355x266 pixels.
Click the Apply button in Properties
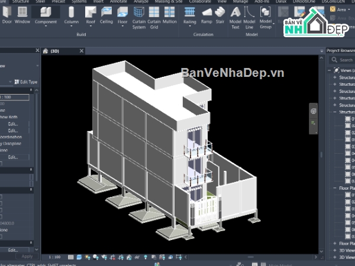[x=27, y=257]
